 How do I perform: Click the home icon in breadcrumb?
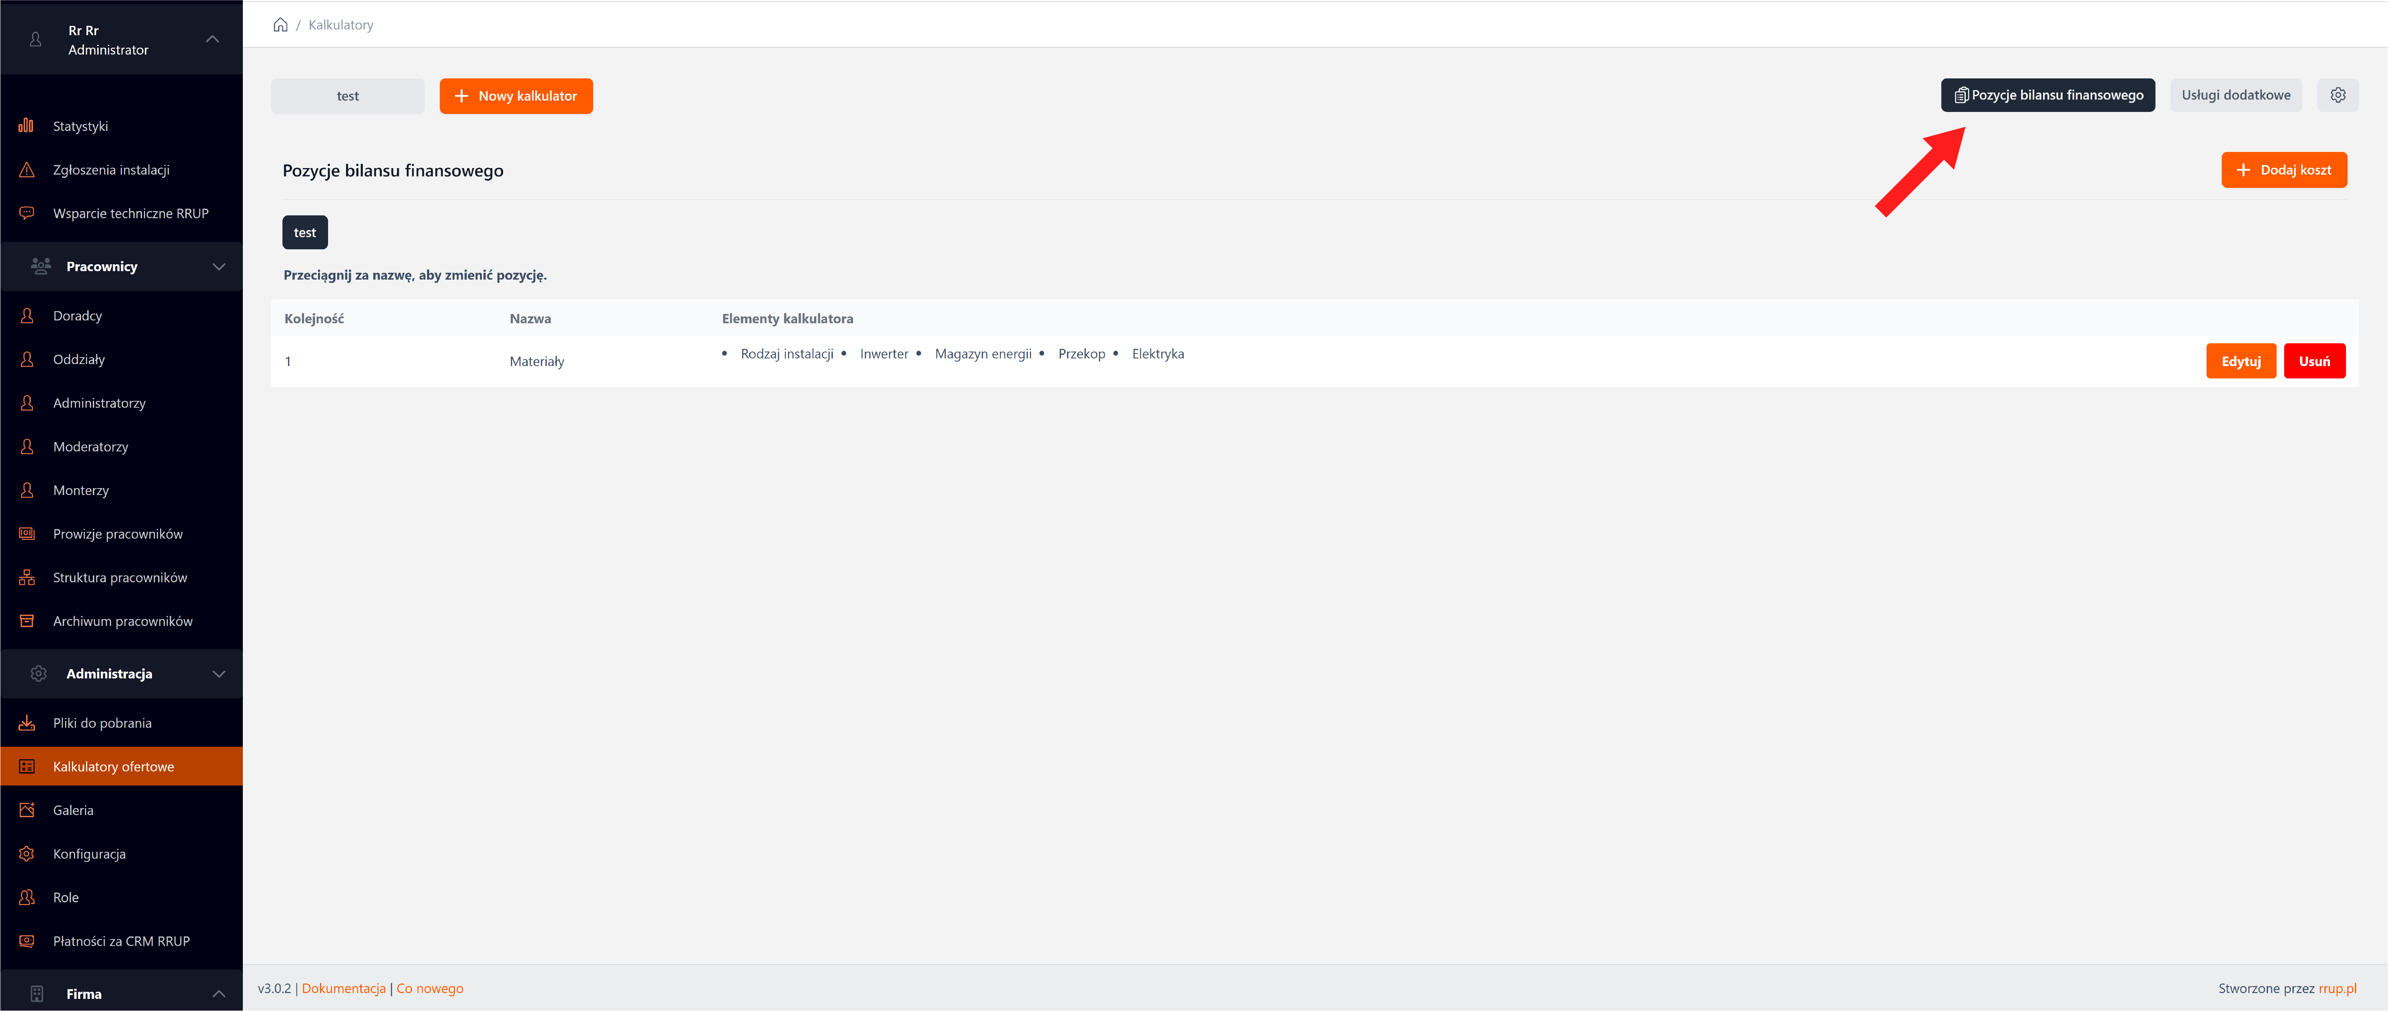pyautogui.click(x=280, y=25)
